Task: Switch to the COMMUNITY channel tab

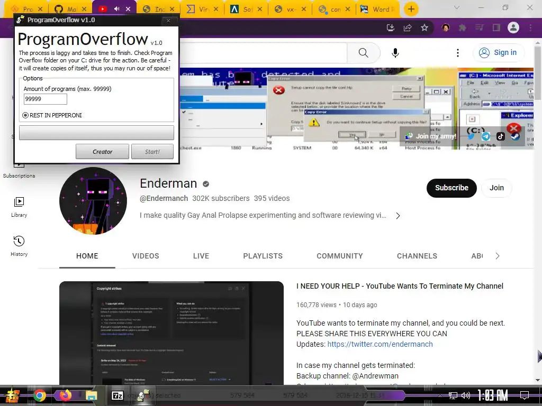Action: coord(340,256)
